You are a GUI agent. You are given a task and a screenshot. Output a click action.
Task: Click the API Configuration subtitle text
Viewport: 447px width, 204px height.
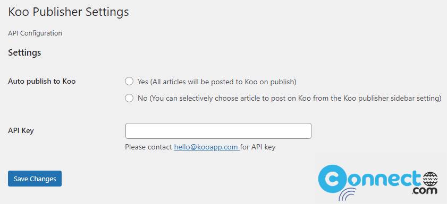click(x=35, y=33)
